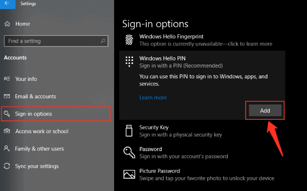
Task: Click the Picture Password image icon
Action: coord(129,174)
